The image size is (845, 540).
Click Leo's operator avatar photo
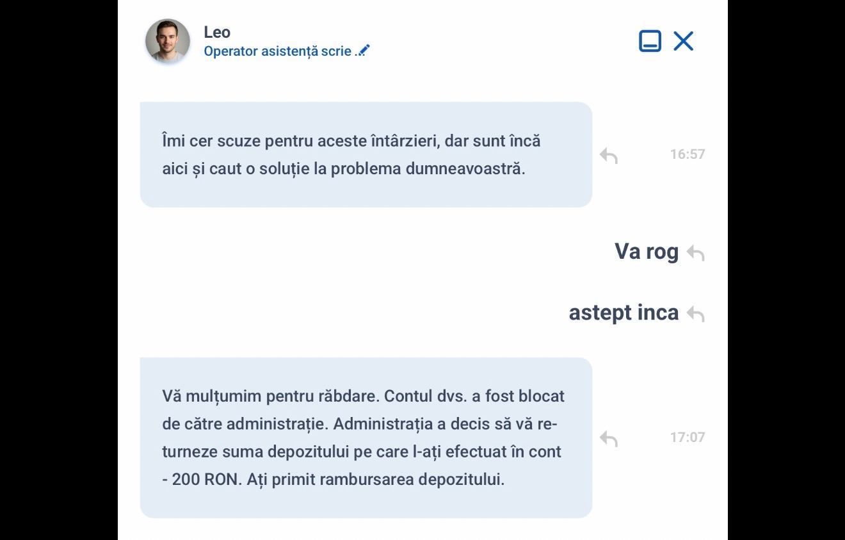[x=168, y=41]
